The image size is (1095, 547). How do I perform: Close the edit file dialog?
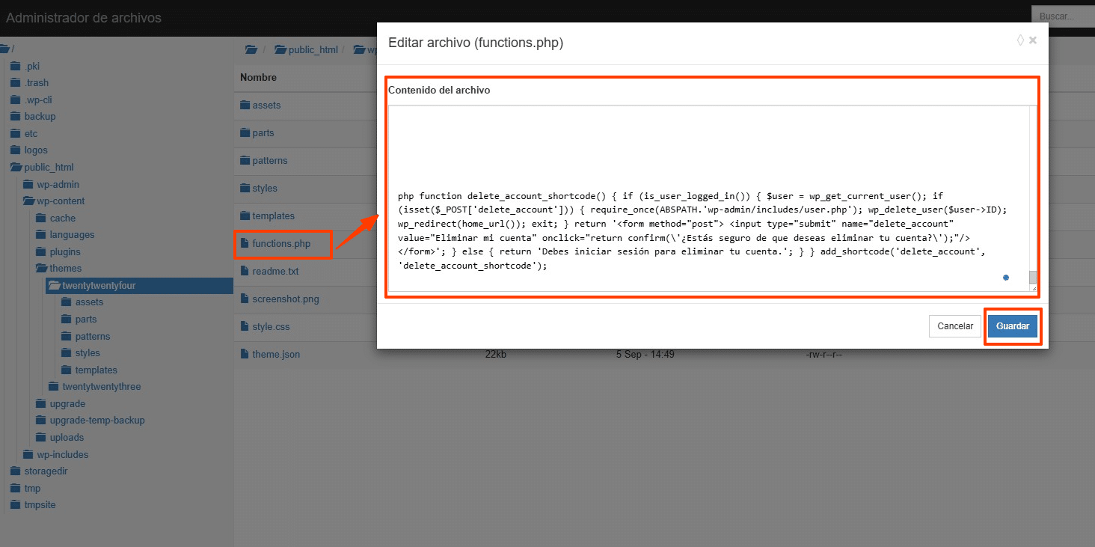tap(1033, 40)
